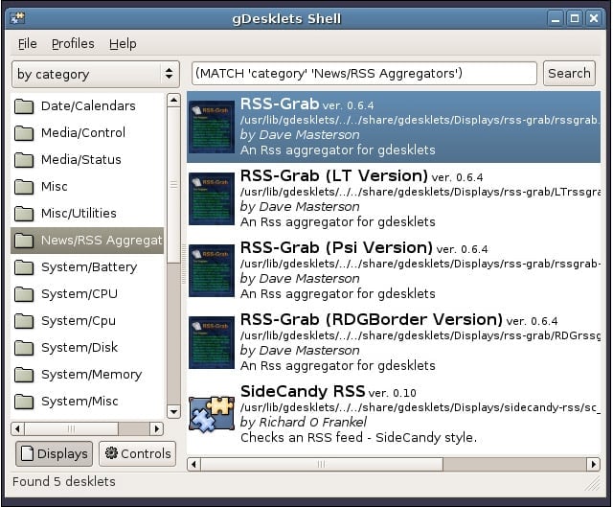Select the Media/Status category label
This screenshot has width=613, height=507.
81,160
